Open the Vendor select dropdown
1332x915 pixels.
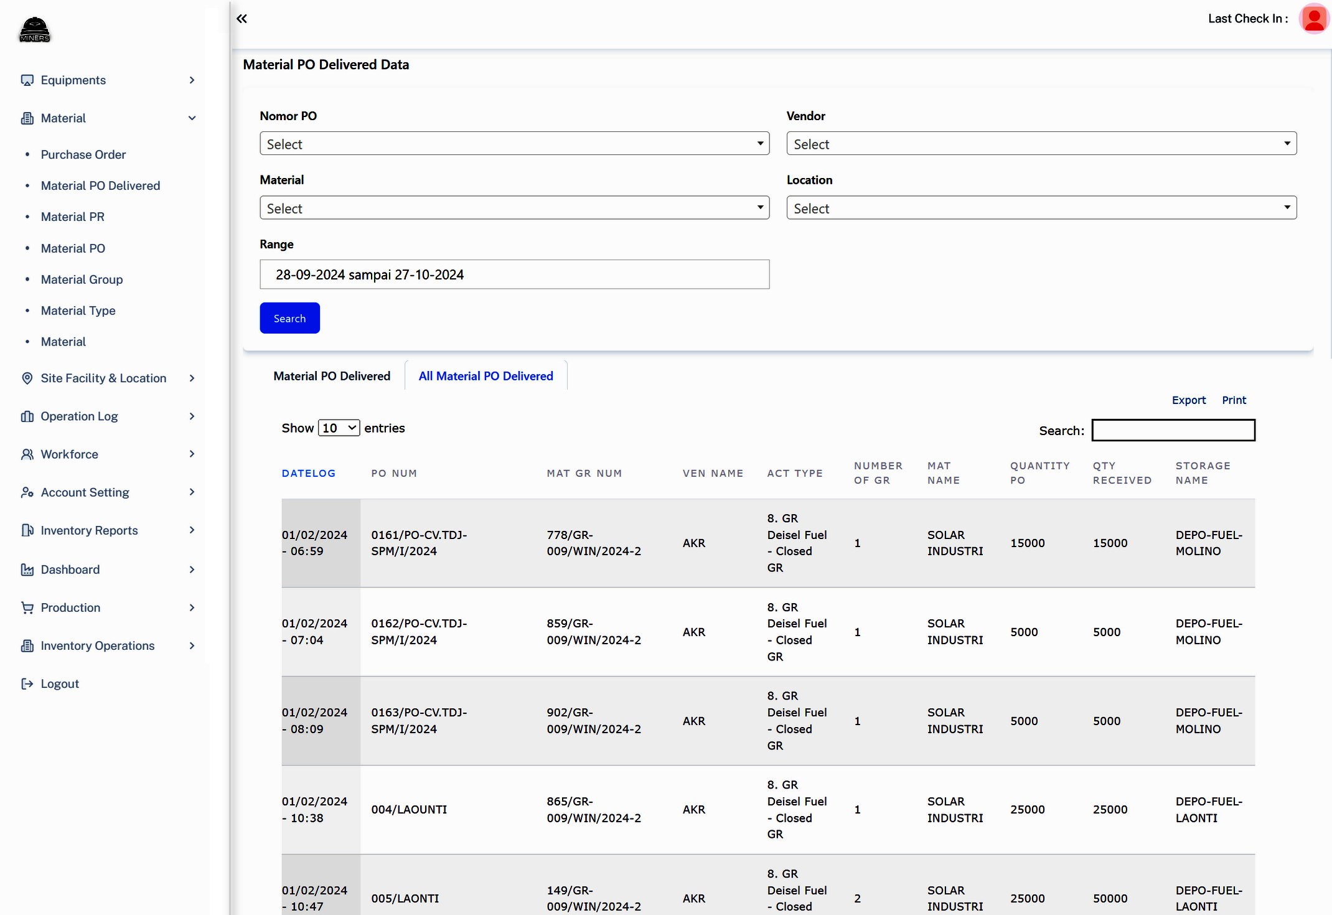click(1041, 144)
